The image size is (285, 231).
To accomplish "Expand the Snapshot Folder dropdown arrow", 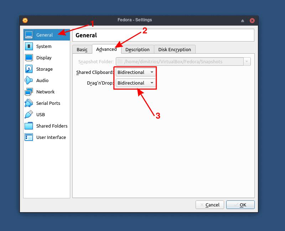I will point(247,61).
